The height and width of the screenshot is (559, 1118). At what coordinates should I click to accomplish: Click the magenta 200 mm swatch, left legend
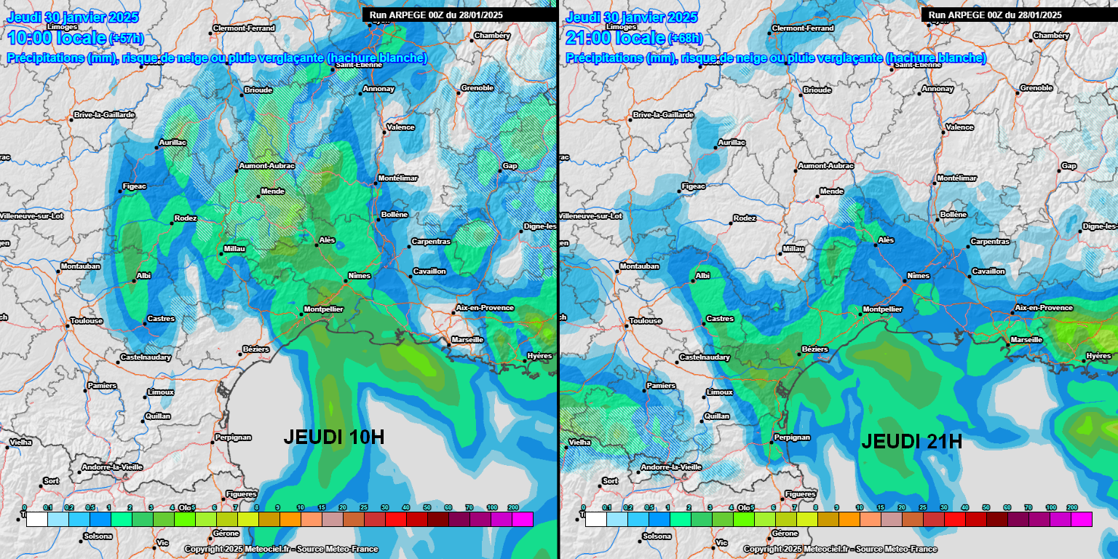(523, 519)
